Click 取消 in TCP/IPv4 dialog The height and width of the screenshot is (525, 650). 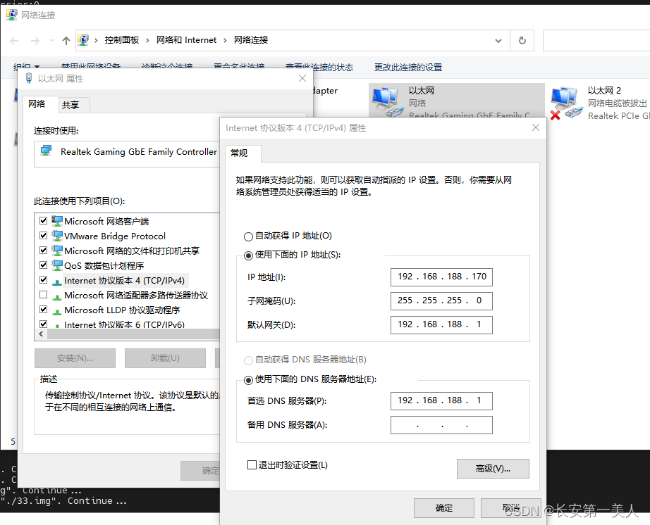point(510,508)
